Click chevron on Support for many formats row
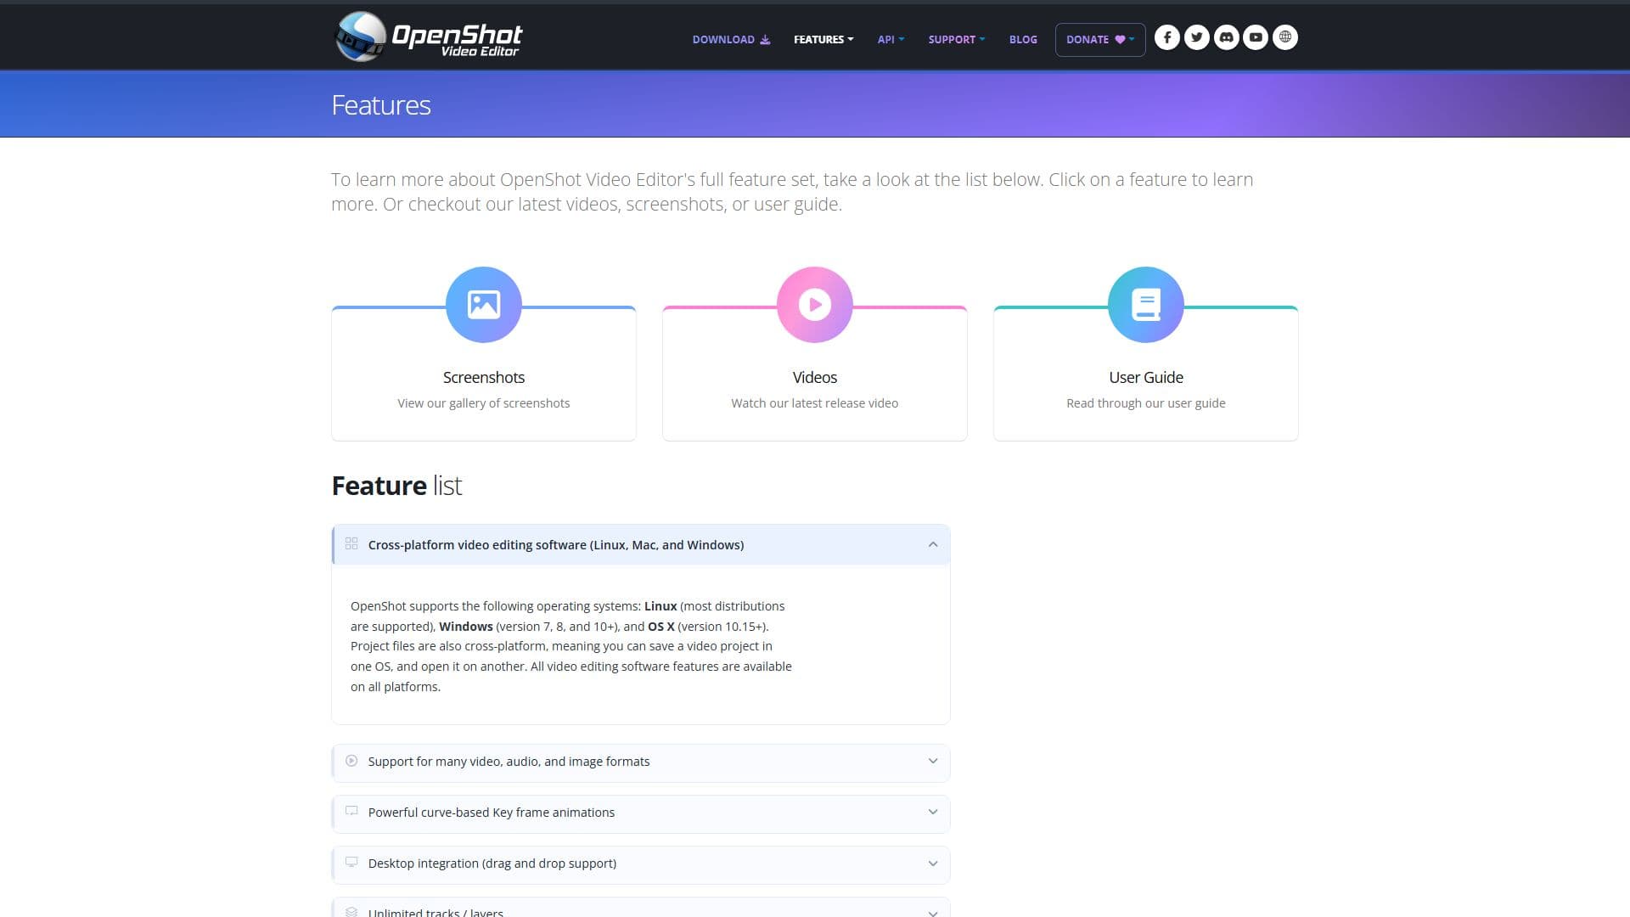This screenshot has height=917, width=1630. click(933, 762)
